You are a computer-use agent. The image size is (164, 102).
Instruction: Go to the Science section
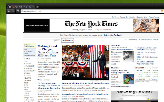(27, 76)
